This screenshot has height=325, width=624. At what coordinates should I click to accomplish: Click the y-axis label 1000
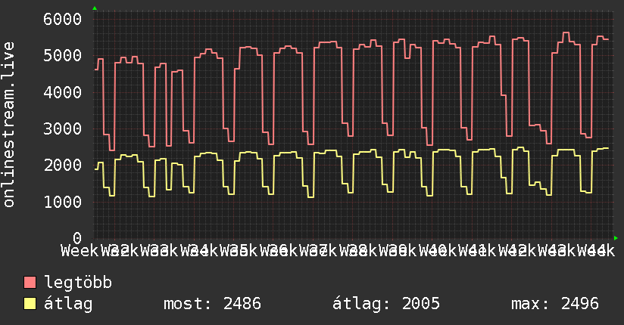click(63, 202)
